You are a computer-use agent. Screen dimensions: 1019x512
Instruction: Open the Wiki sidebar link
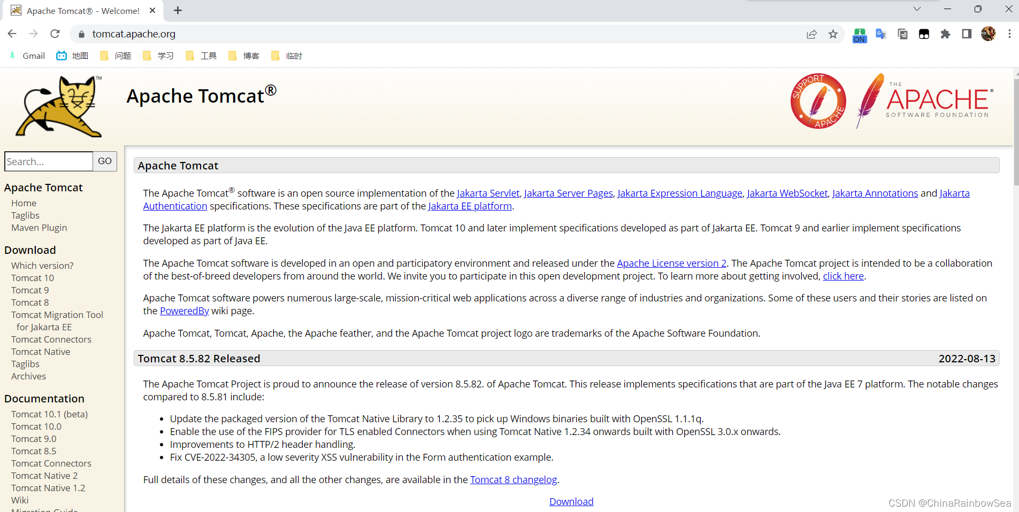pos(20,500)
